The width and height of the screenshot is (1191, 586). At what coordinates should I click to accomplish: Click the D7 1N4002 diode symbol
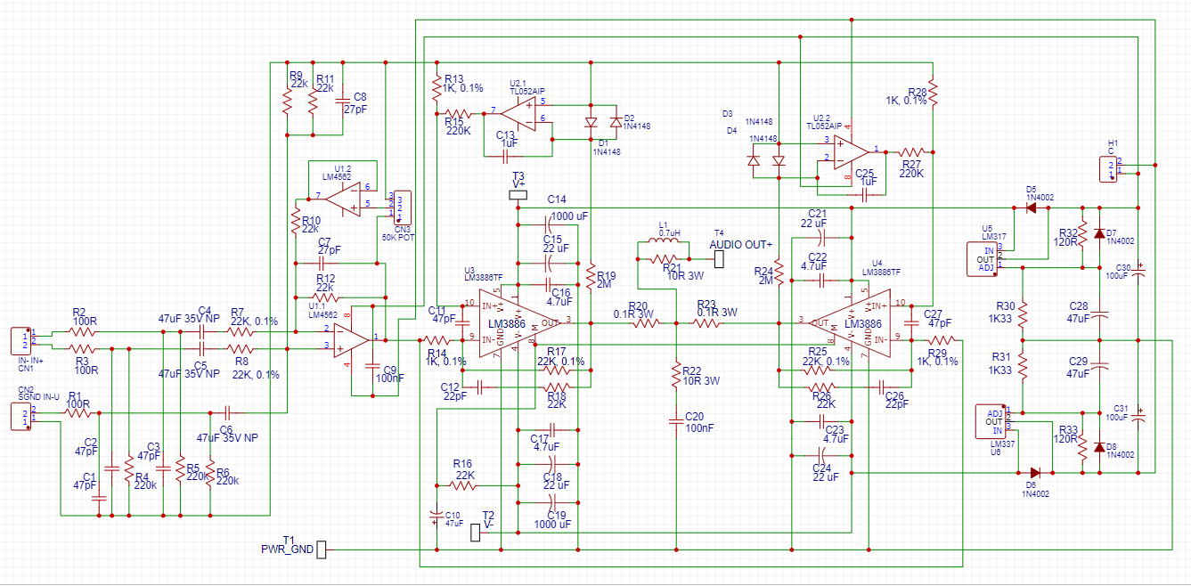click(1098, 235)
